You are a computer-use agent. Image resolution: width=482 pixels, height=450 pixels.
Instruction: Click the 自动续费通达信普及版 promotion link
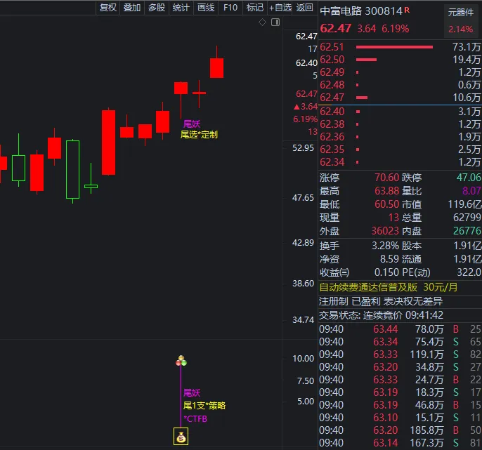click(368, 287)
